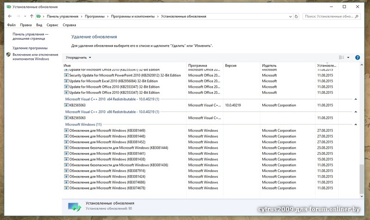Change view with the view mode icon
This screenshot has width=370, height=220.
(341, 57)
